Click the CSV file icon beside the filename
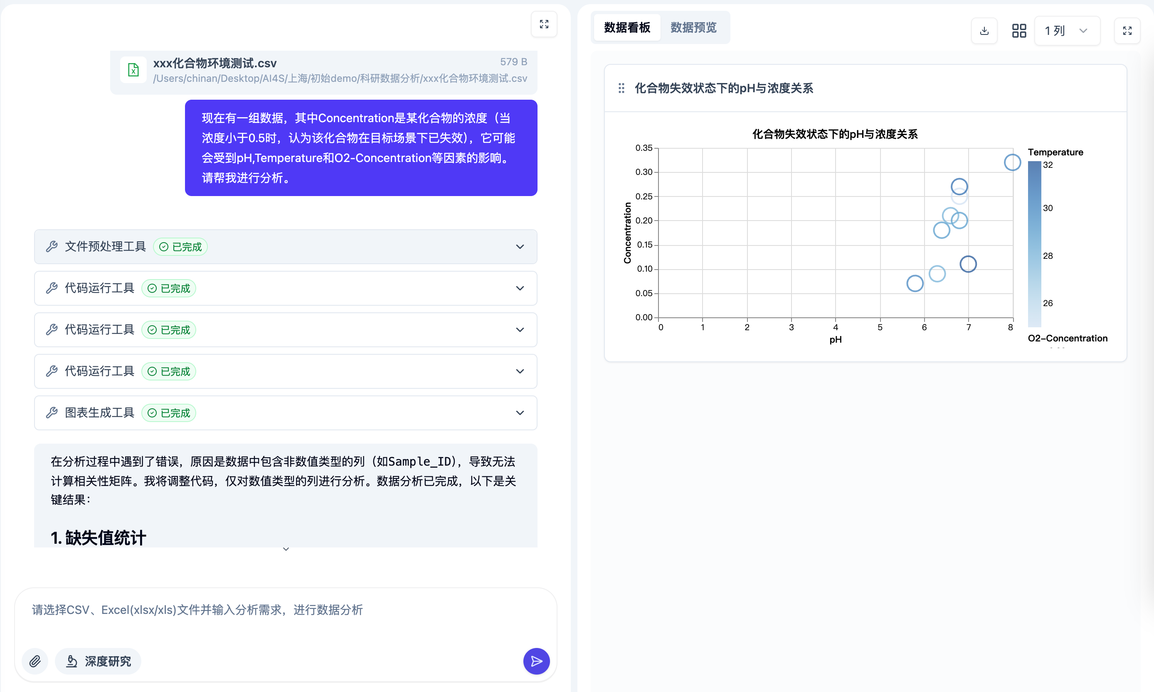Image resolution: width=1154 pixels, height=692 pixels. click(133, 70)
